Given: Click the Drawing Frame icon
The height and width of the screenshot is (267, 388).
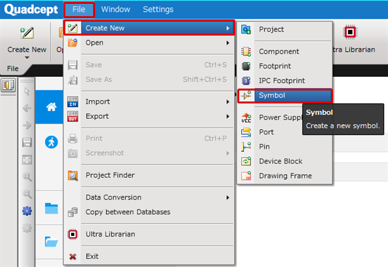Looking at the screenshot, I should tap(246, 176).
